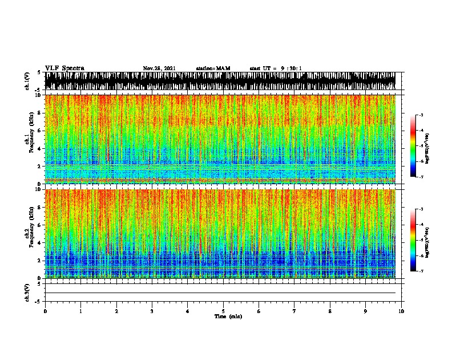The height and width of the screenshot is (349, 452).
Task: Click the "8" kHz tick on ch.1 spectrogram
Action: pyautogui.click(x=40, y=113)
